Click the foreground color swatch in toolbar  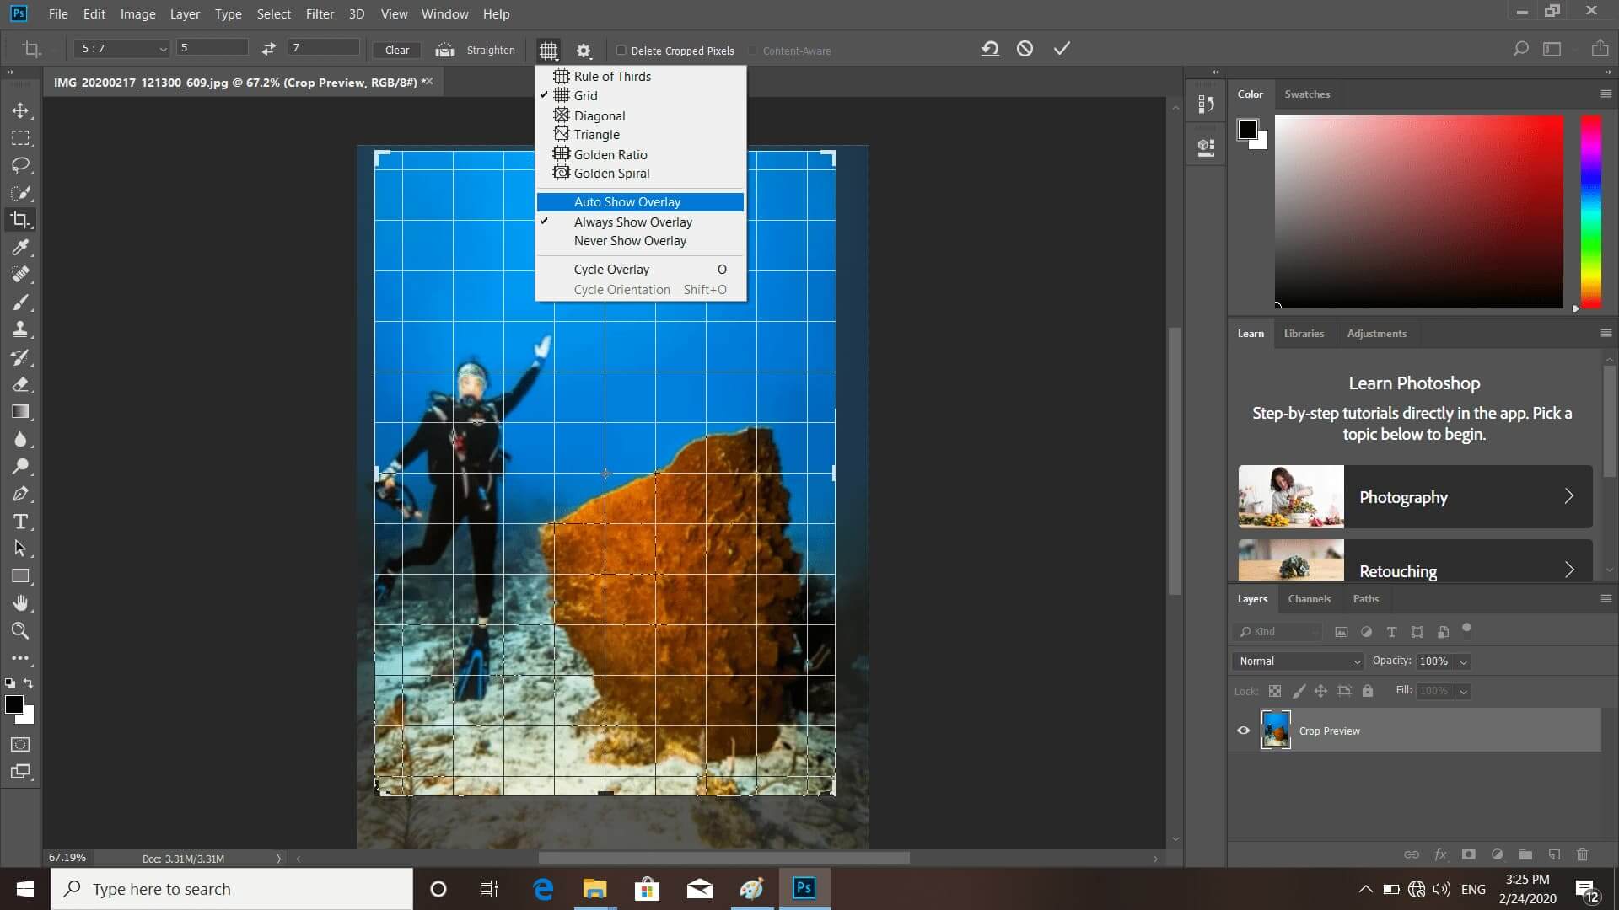point(13,704)
